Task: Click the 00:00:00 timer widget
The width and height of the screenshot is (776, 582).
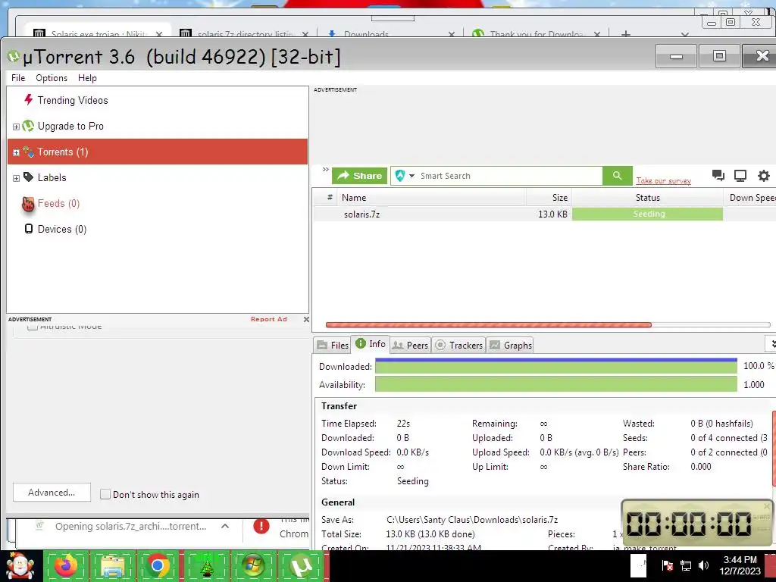Action: point(696,524)
